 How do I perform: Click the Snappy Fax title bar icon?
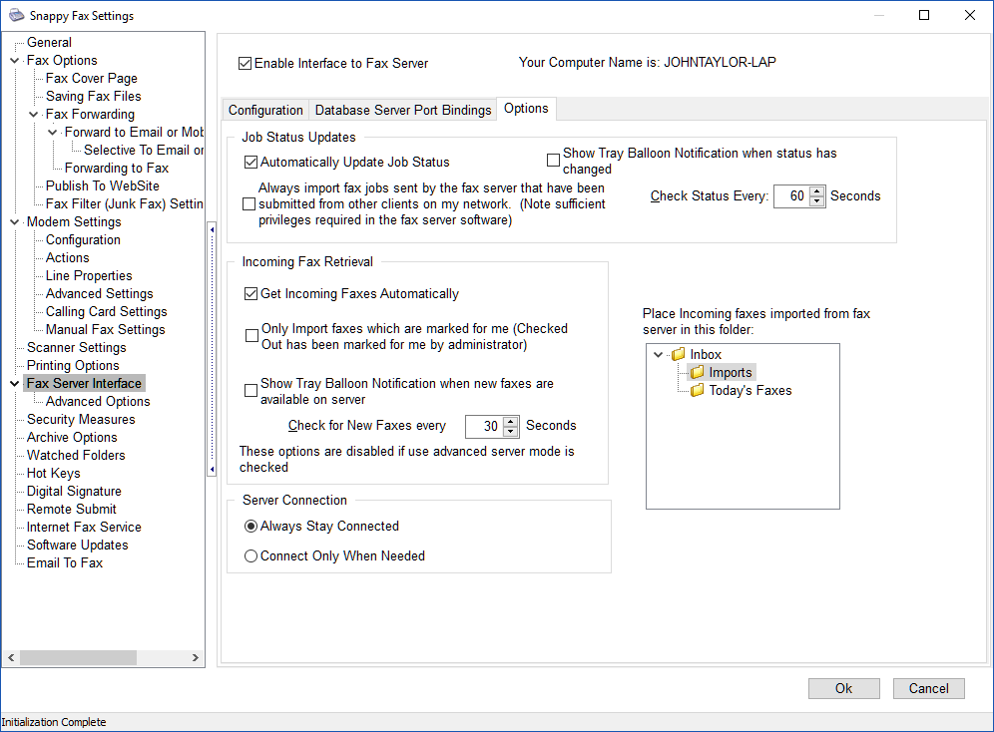pos(16,16)
